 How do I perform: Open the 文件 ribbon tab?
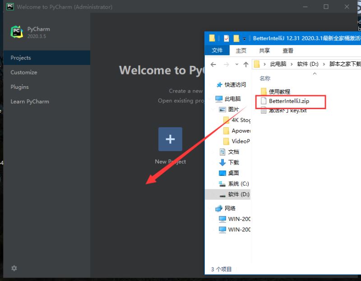(217, 51)
